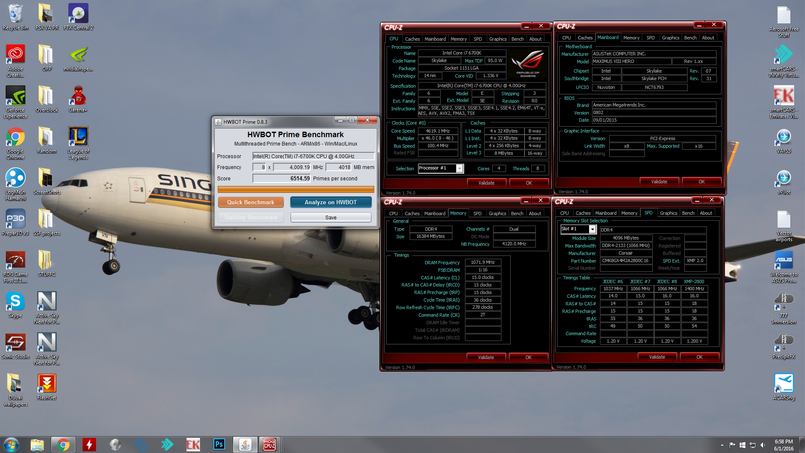Image resolution: width=805 pixels, height=453 pixels.
Task: Open Dubai wallpapers folder
Action: [x=16, y=390]
